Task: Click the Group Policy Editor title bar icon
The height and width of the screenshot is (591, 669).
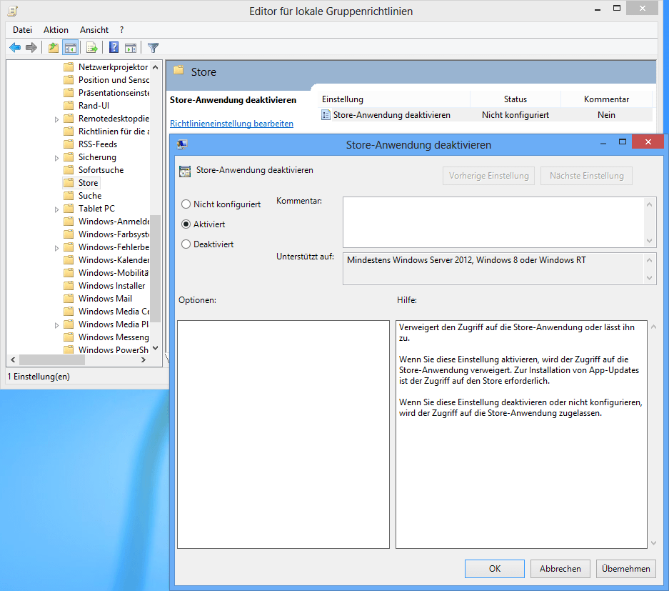Action: tap(13, 11)
